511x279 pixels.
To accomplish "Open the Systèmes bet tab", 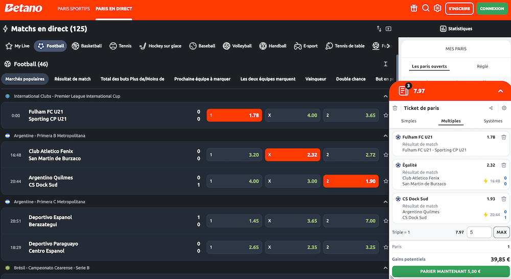I will [x=493, y=121].
